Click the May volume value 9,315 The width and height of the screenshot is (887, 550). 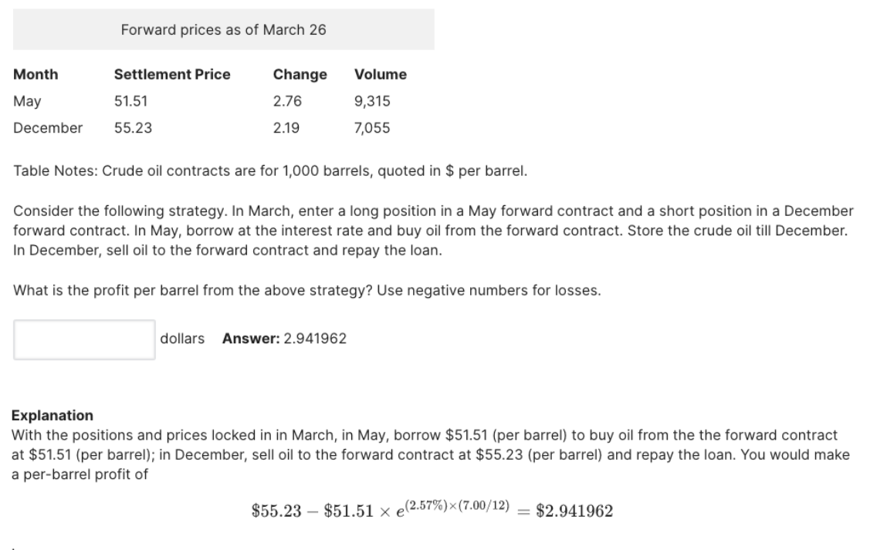click(x=371, y=101)
